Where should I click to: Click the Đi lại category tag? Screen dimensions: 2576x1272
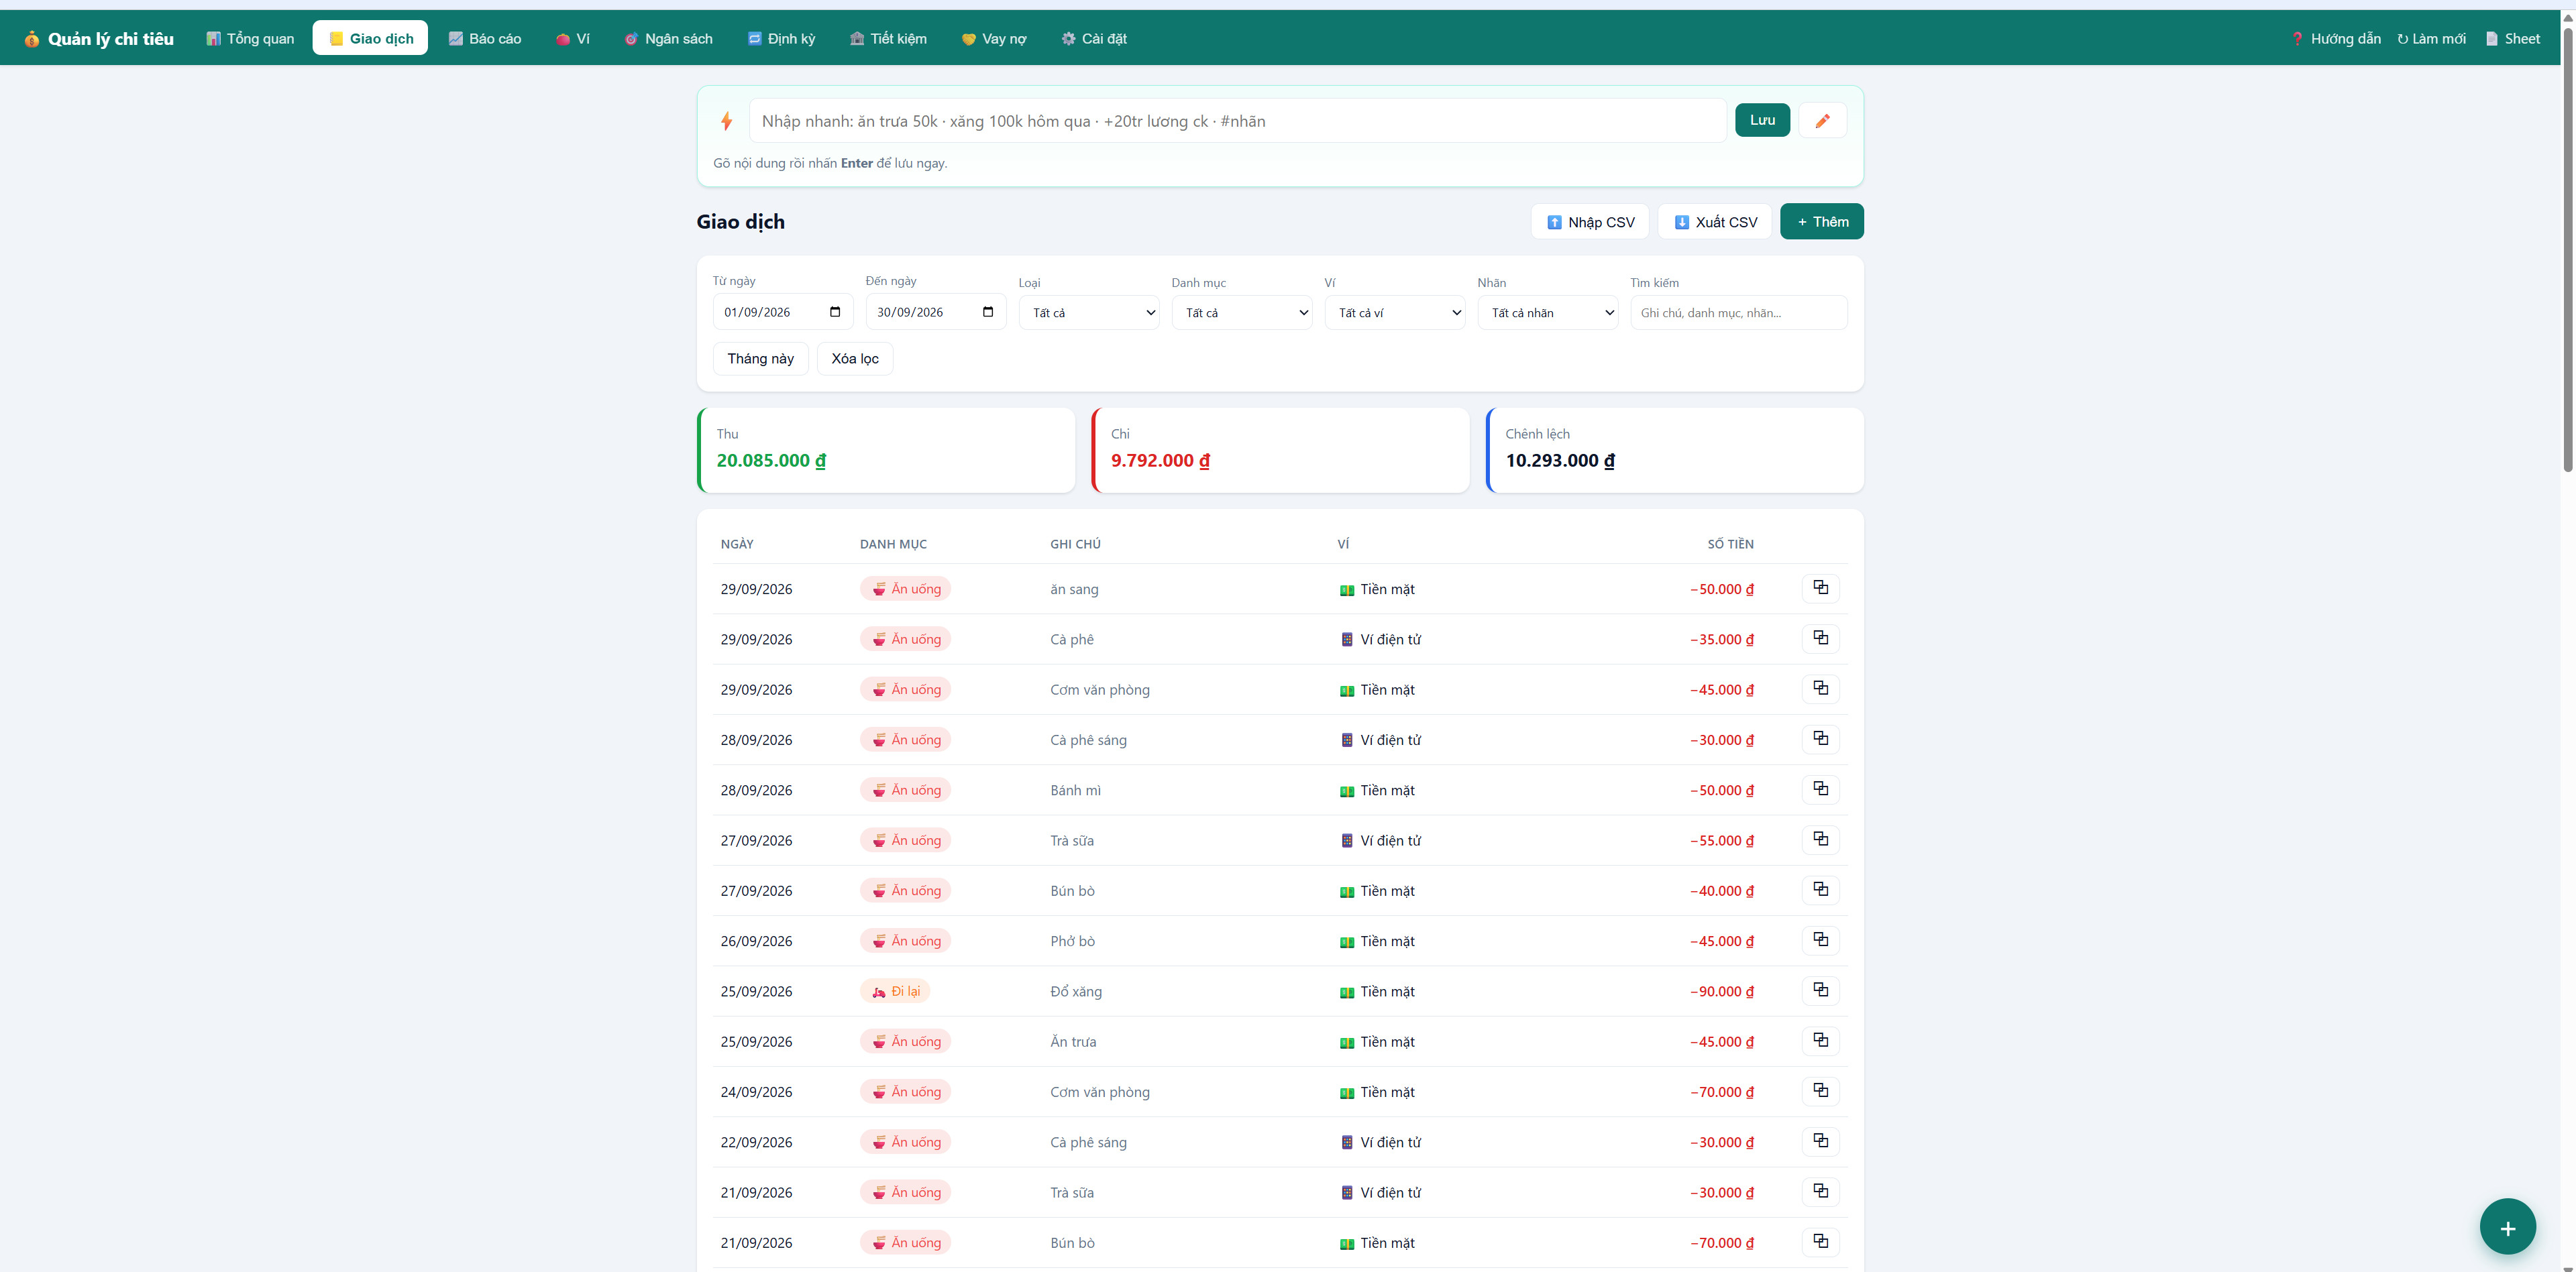(x=895, y=991)
